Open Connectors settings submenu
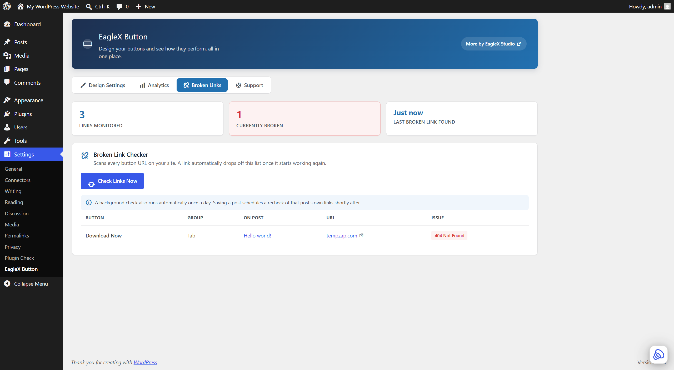 click(x=18, y=180)
